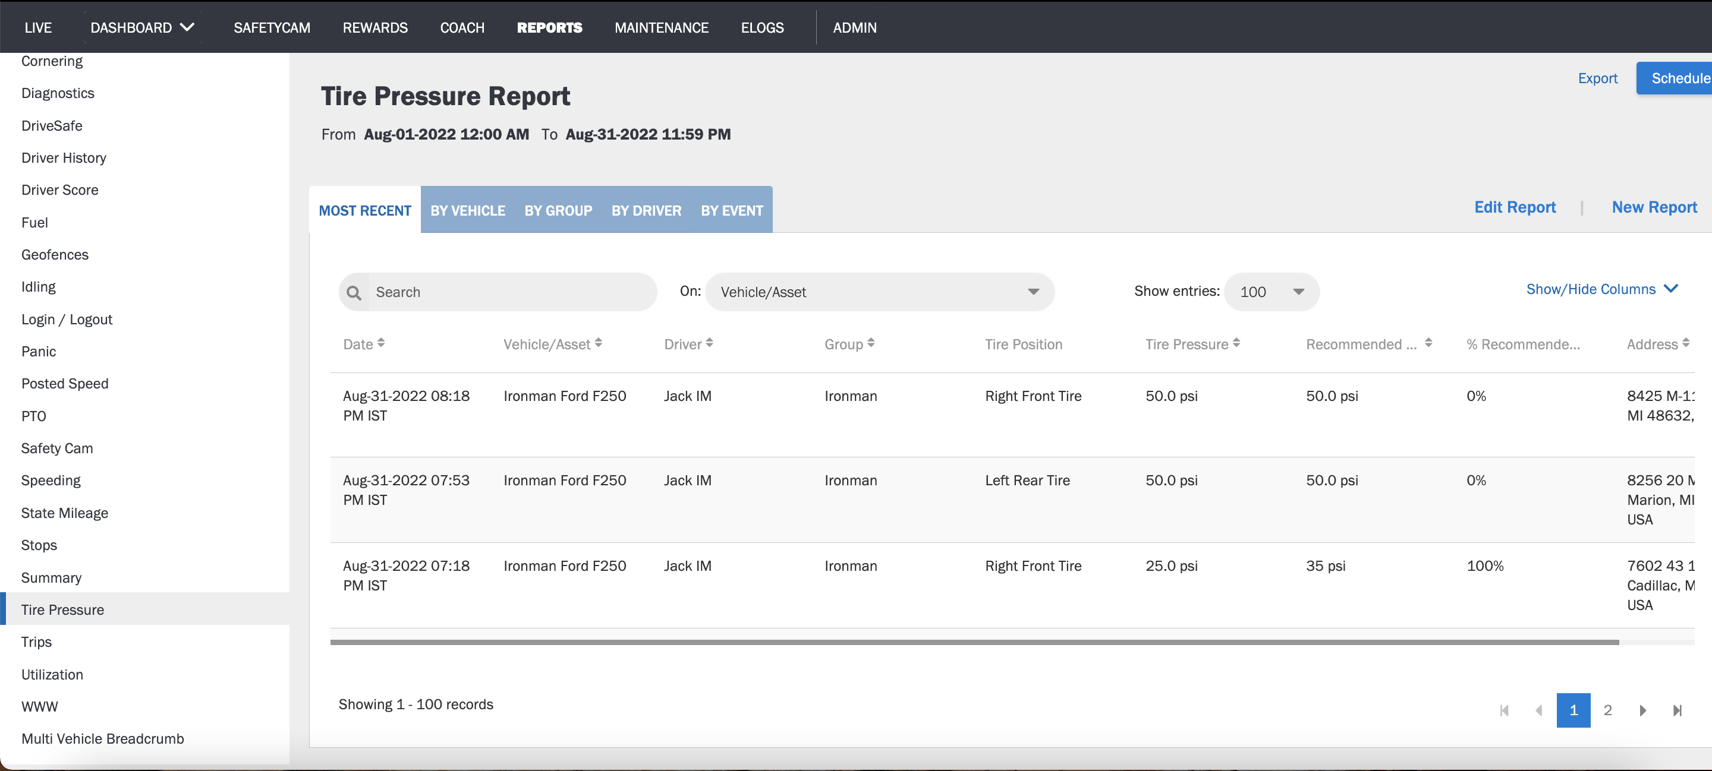Viewport: 1712px width, 771px height.
Task: Switch to the BY DRIVER tab
Action: (646, 210)
